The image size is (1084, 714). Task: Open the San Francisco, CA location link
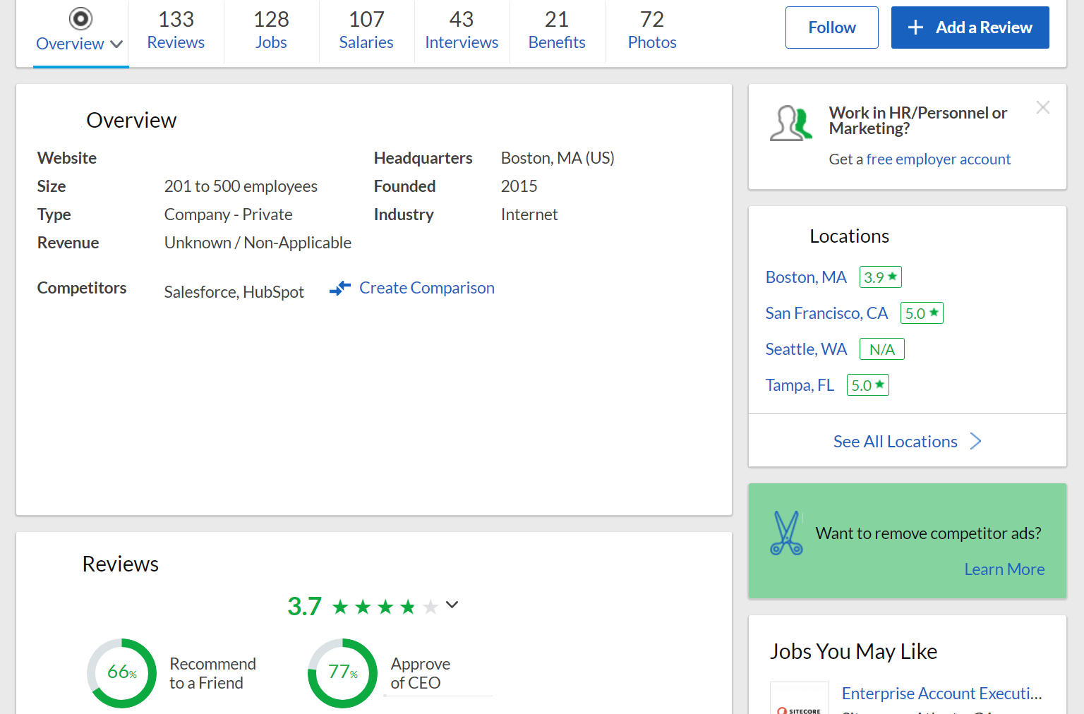pyautogui.click(x=826, y=313)
